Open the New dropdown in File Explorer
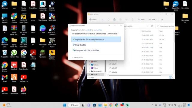This screenshot has height=108, width=192. point(93,19)
